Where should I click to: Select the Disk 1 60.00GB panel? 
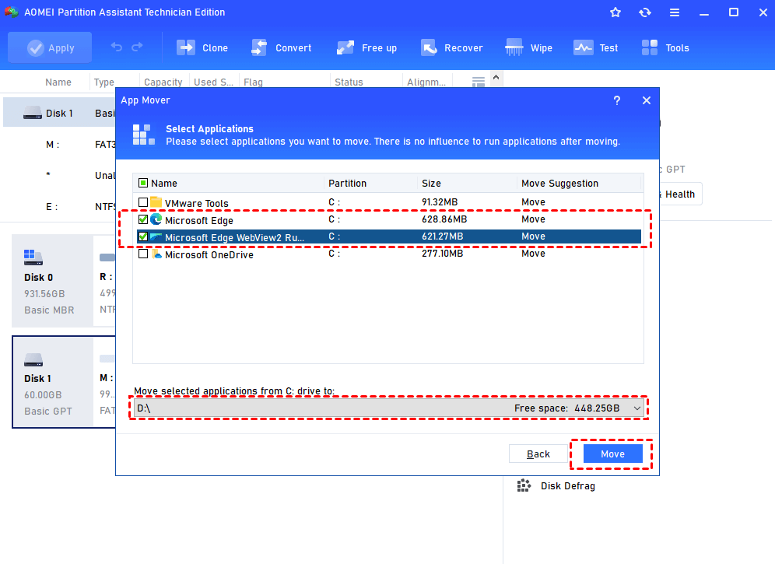[52, 382]
